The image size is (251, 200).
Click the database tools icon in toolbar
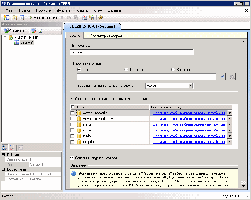coord(92,18)
